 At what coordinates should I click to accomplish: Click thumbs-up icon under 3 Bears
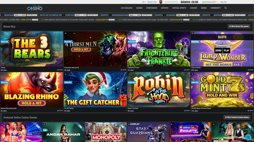tap(58, 70)
